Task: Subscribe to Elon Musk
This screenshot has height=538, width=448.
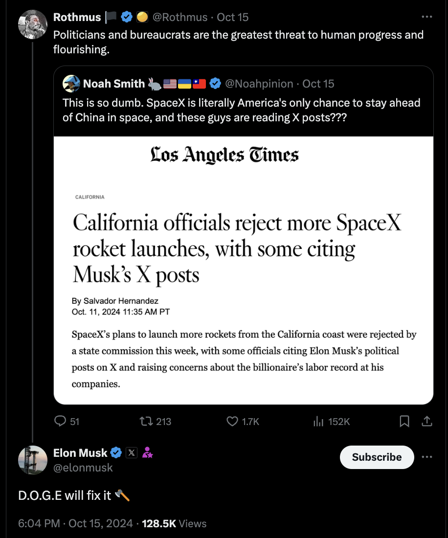Action: click(x=377, y=457)
